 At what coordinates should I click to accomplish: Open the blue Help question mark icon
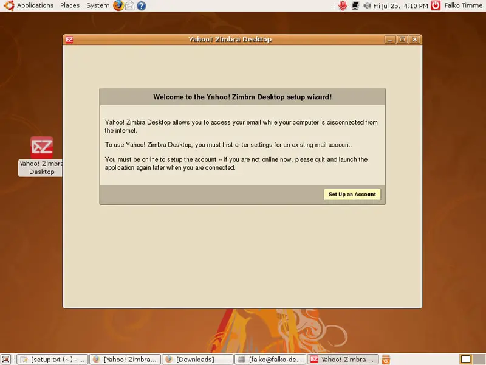pyautogui.click(x=142, y=5)
